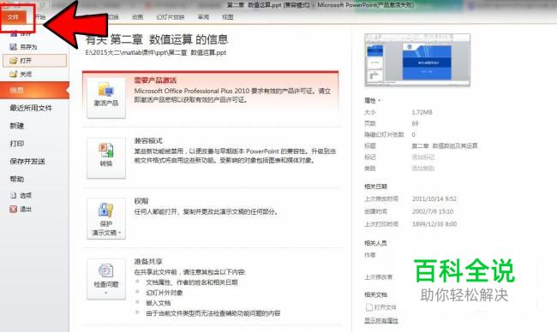The height and width of the screenshot is (332, 557).
Task: Click the 转换 convert document icon
Action: coord(106,150)
